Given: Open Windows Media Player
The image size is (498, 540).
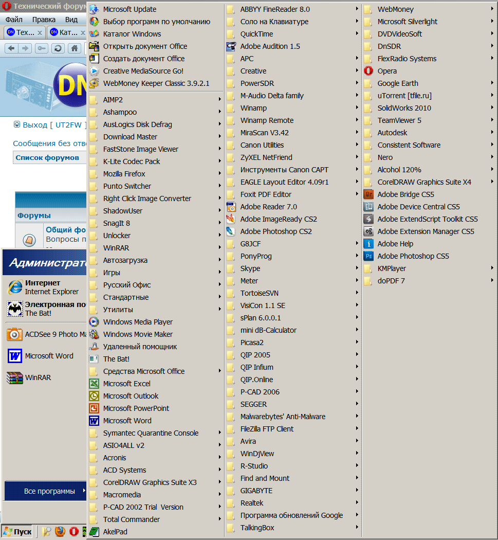Looking at the screenshot, I should 137,322.
